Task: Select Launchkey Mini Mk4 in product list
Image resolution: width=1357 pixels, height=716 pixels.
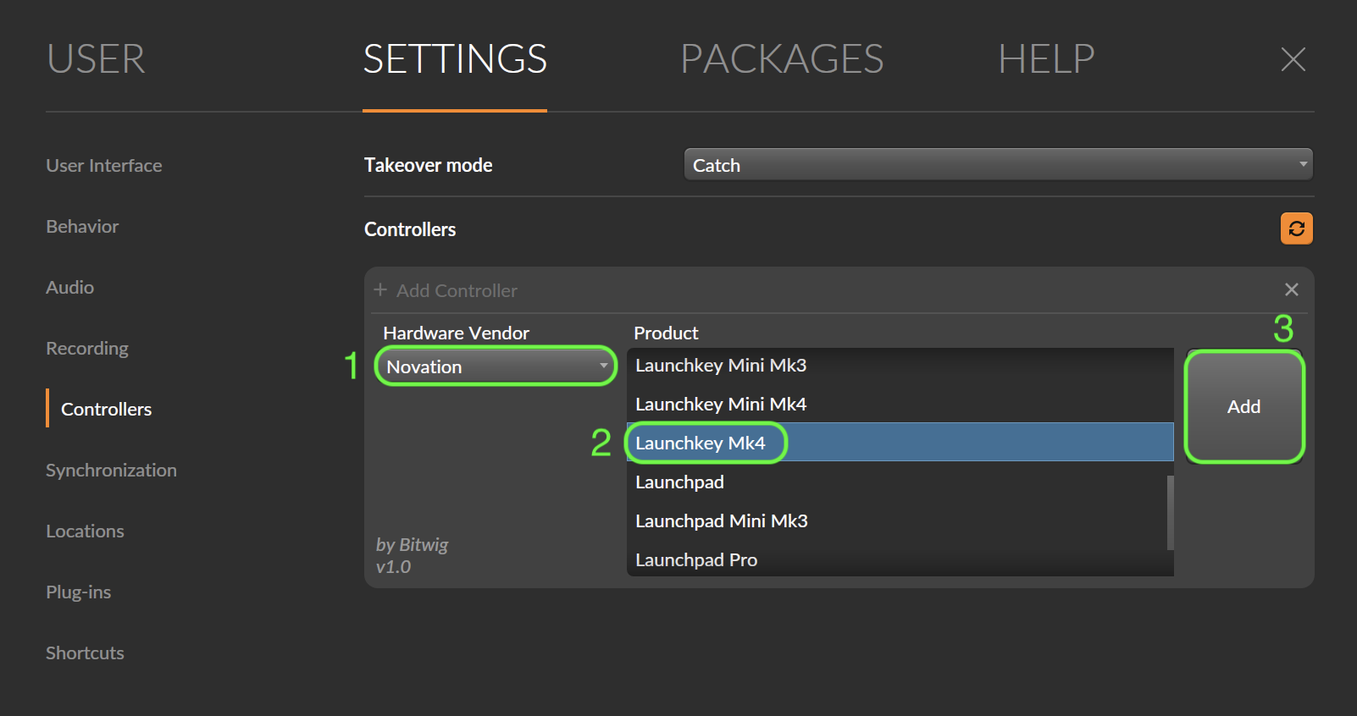Action: tap(900, 405)
